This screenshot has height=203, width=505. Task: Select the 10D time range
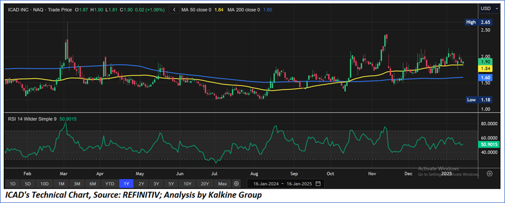click(44, 184)
